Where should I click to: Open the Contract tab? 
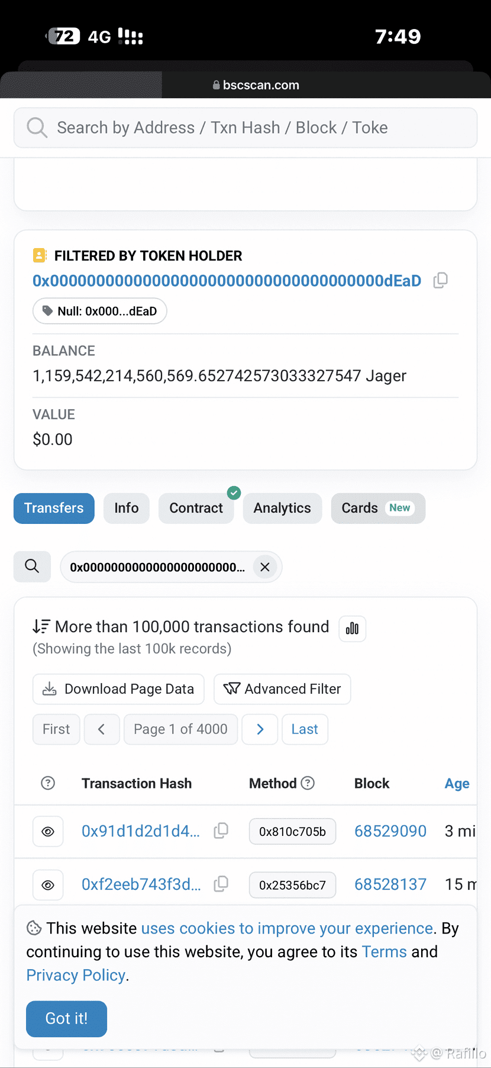coord(196,508)
